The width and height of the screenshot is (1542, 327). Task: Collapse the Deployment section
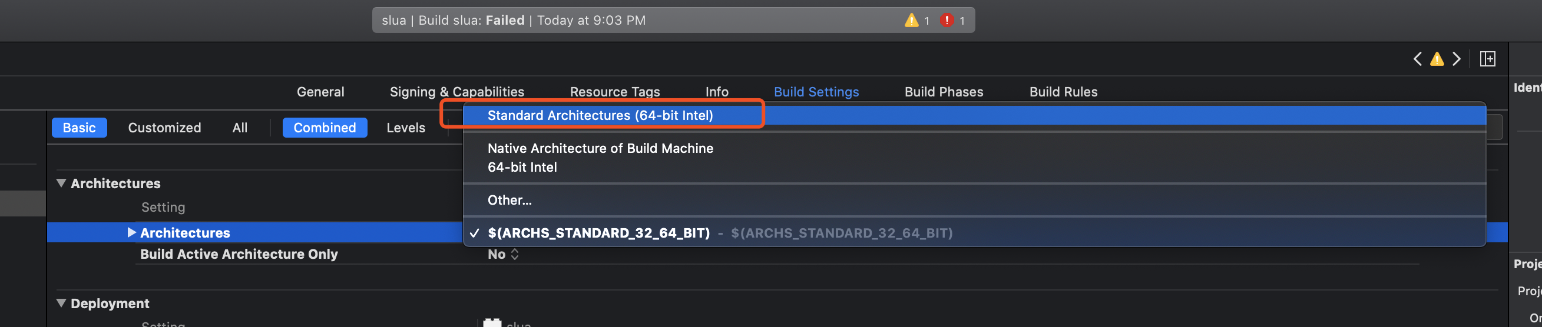(x=61, y=303)
